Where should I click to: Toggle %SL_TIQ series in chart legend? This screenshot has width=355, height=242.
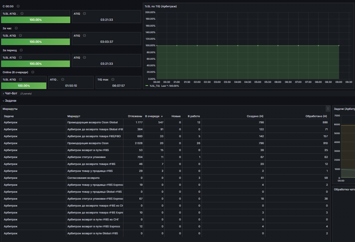pyautogui.click(x=154, y=86)
